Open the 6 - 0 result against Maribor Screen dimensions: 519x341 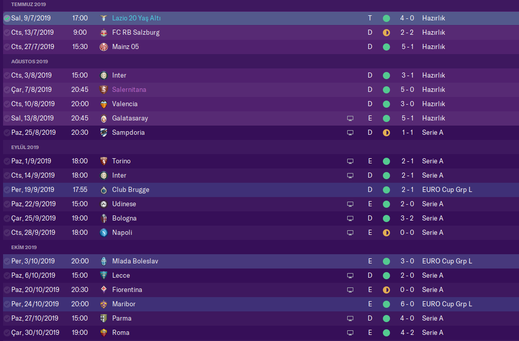pos(407,304)
